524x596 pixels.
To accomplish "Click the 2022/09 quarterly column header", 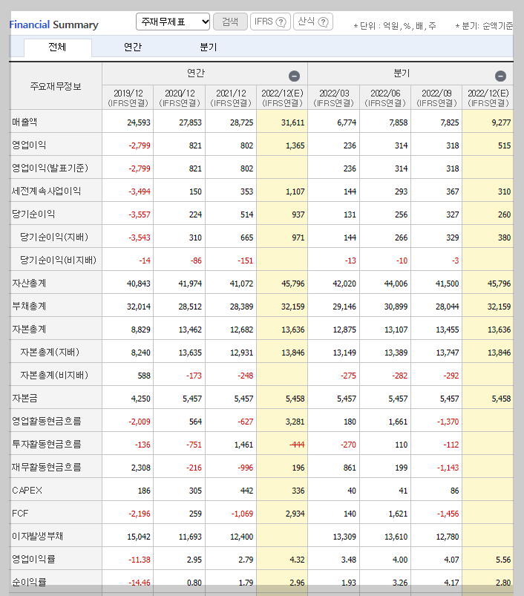I will click(436, 98).
